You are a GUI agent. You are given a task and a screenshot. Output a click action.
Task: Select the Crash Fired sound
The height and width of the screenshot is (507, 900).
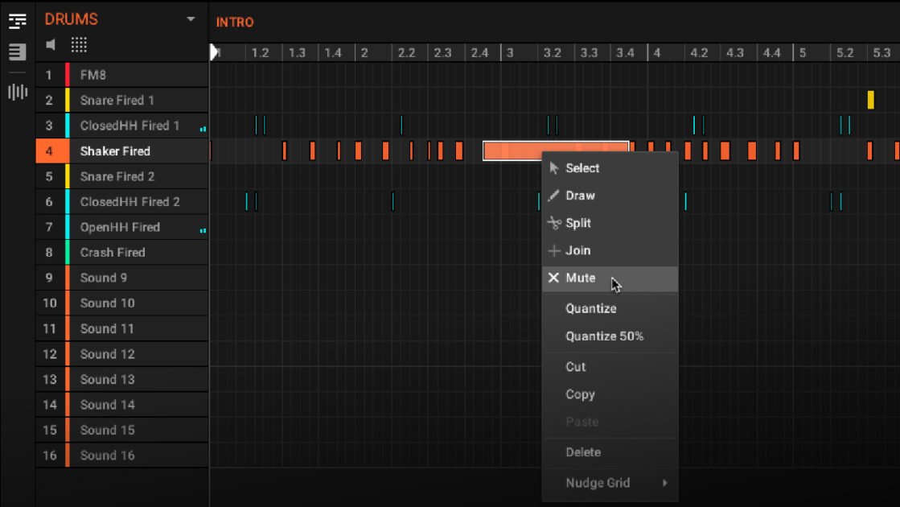click(121, 253)
